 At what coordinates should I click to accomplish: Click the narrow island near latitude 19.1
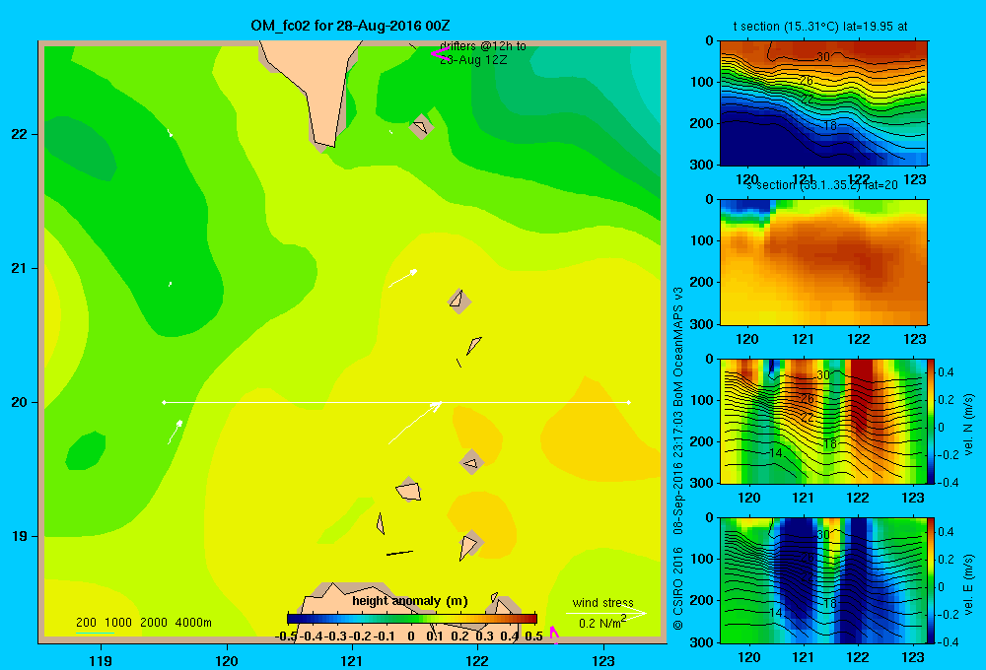pos(381,523)
